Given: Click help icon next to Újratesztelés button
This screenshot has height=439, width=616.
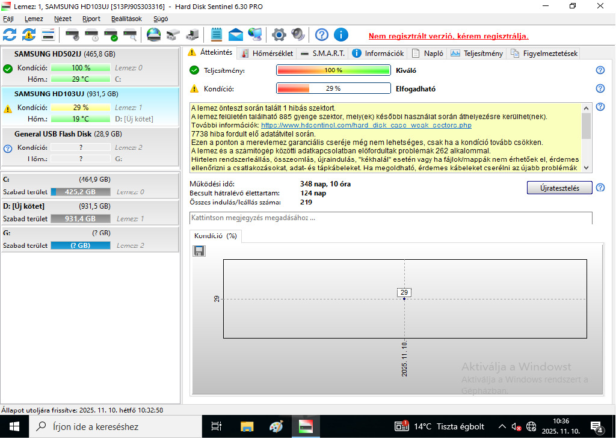Looking at the screenshot, I should click(600, 188).
